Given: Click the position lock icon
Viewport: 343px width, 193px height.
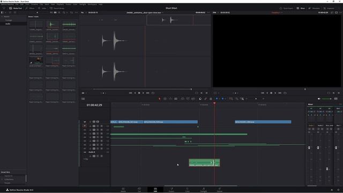Looking at the screenshot, I should [211, 99].
